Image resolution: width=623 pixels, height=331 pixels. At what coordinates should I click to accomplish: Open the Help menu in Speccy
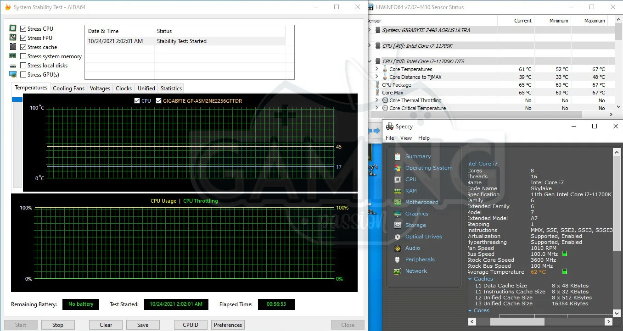click(424, 138)
